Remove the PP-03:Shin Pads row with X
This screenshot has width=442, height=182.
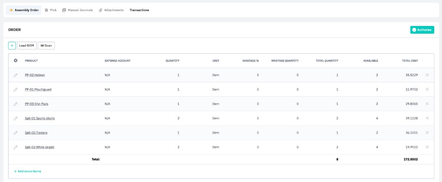point(427,104)
